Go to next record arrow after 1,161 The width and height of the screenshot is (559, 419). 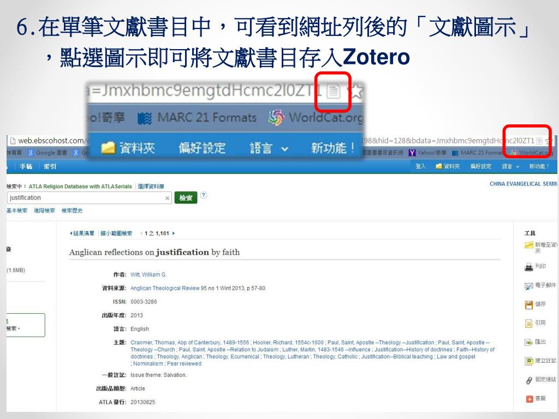point(174,234)
